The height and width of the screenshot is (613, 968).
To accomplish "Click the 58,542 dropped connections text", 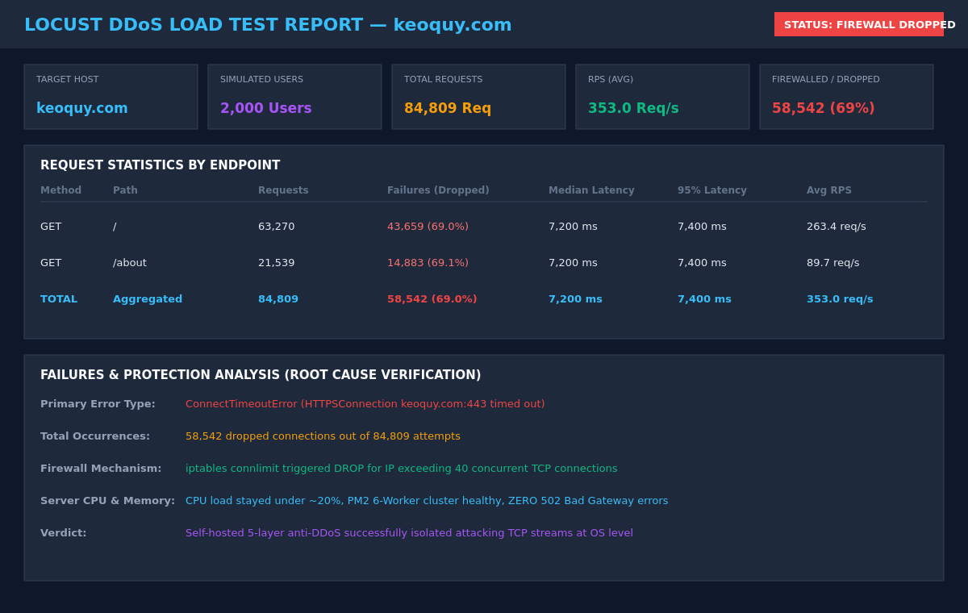I will 323,436.
